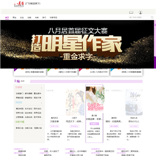Focus the book name search field
156x156 pixels.
coord(140,17)
